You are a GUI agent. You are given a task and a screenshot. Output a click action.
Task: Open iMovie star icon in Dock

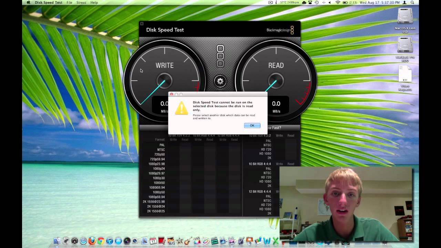[180, 241]
